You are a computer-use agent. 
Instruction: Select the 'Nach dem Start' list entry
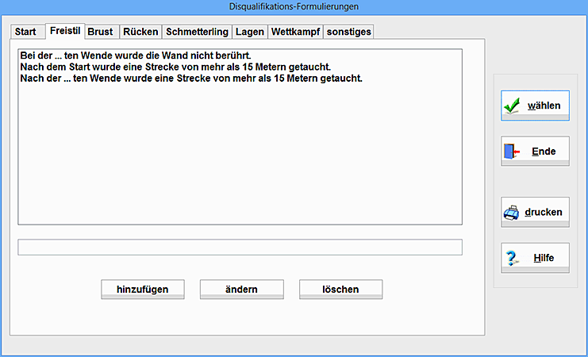pyautogui.click(x=175, y=67)
